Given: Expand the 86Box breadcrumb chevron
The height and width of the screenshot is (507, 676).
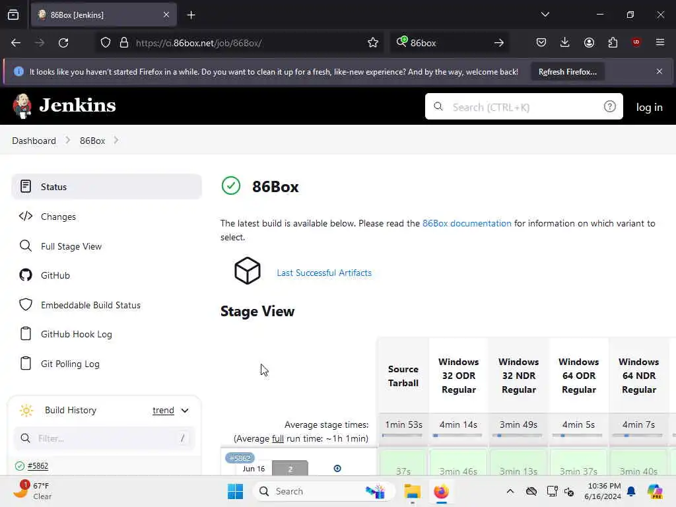Looking at the screenshot, I should click(x=116, y=140).
